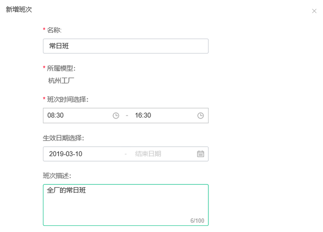Click the 新增班次 dialog title
Image resolution: width=323 pixels, height=232 pixels.
click(19, 10)
